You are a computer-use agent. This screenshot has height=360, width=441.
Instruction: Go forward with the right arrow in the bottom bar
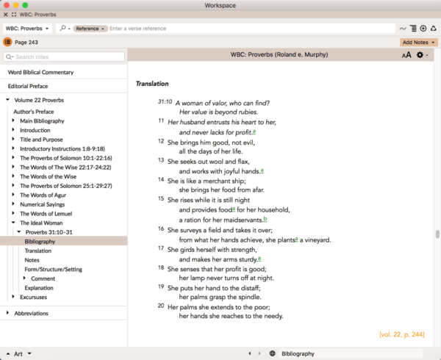tap(259, 353)
